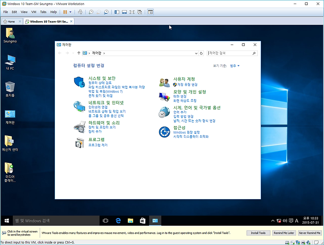Click 백업 및 복원(Windows 7) link

tap(105, 92)
